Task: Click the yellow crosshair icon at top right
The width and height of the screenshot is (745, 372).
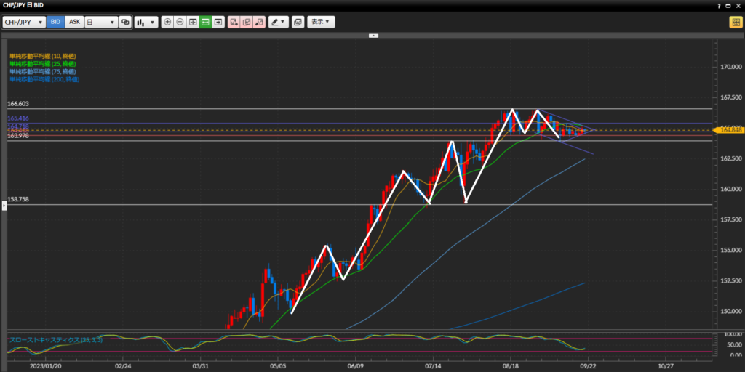Action: (x=735, y=22)
